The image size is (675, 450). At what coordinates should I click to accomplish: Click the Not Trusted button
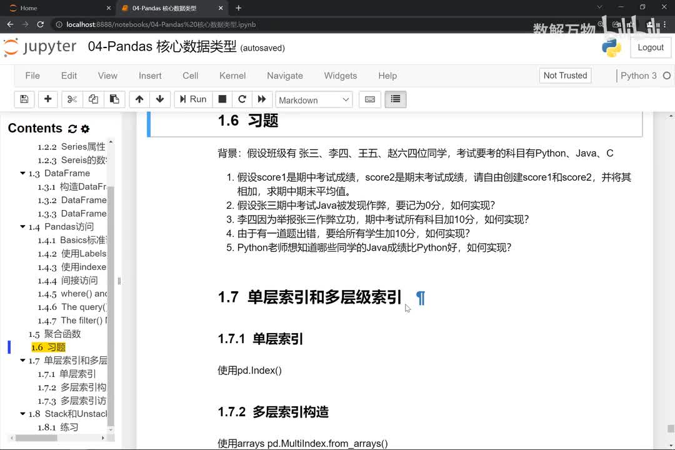point(565,76)
